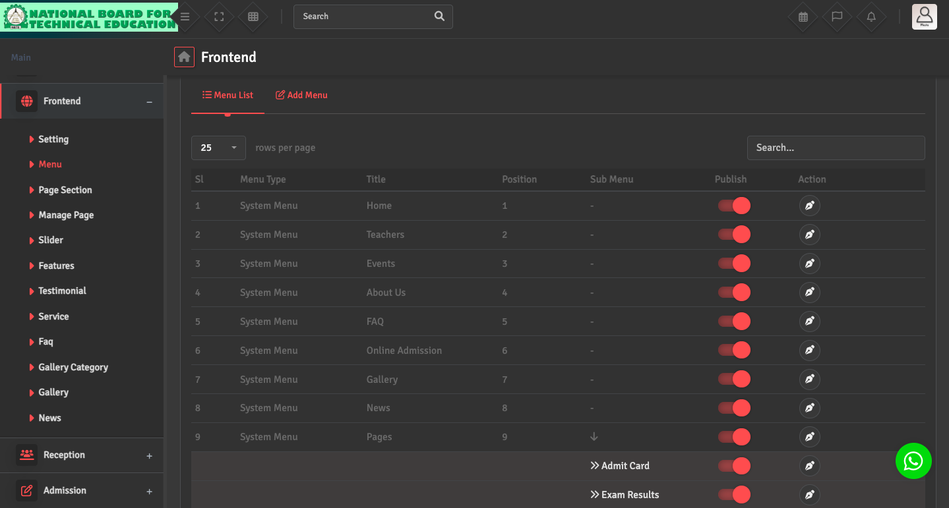
Task: Go to Gallery Category in sidebar
Action: (x=73, y=367)
